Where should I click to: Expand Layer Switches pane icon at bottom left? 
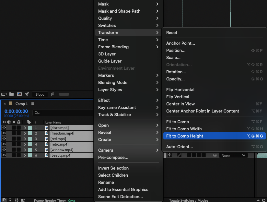click(4, 200)
